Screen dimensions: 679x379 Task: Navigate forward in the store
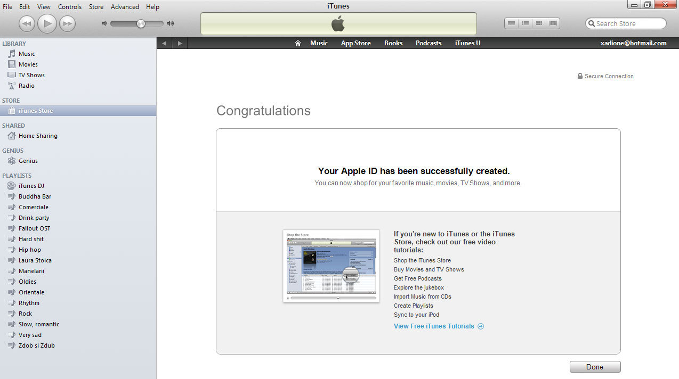[x=180, y=43]
